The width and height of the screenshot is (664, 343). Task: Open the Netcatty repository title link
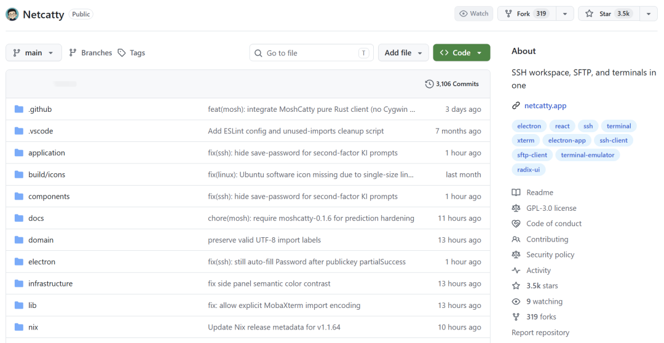tap(43, 14)
